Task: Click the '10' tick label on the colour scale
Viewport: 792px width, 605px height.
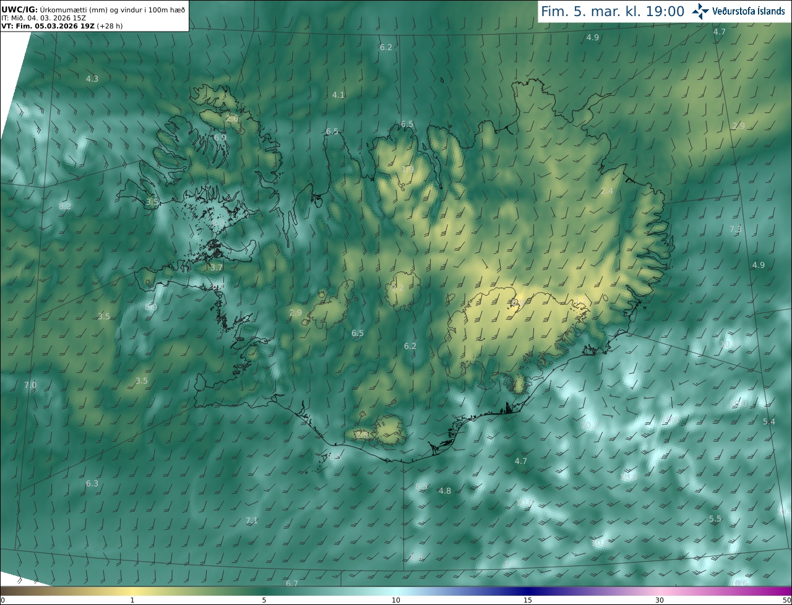Action: click(396, 600)
